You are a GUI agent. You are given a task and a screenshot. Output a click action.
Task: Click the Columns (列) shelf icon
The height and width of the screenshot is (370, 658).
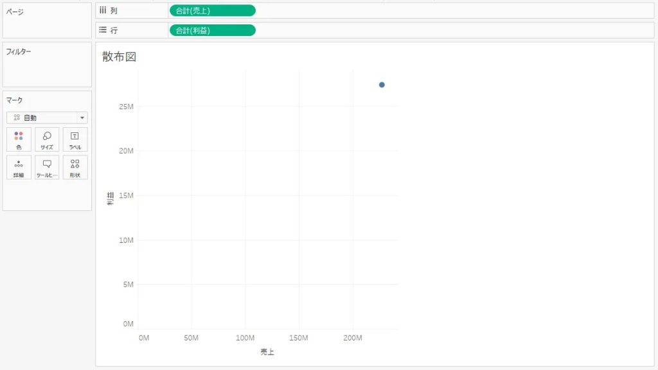(103, 10)
